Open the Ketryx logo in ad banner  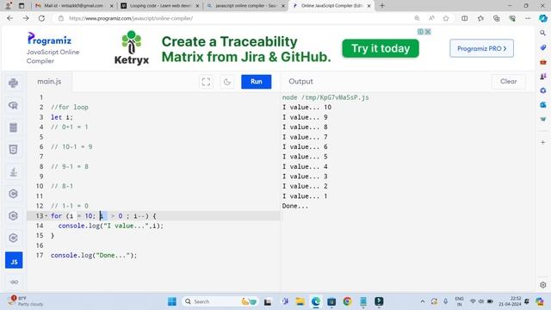coord(132,48)
